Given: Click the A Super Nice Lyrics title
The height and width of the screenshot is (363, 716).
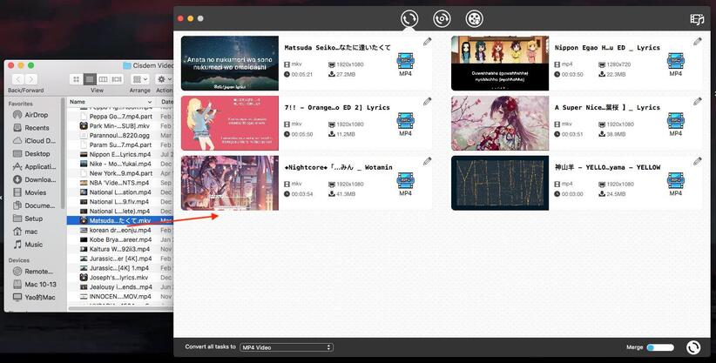Looking at the screenshot, I should click(x=607, y=108).
